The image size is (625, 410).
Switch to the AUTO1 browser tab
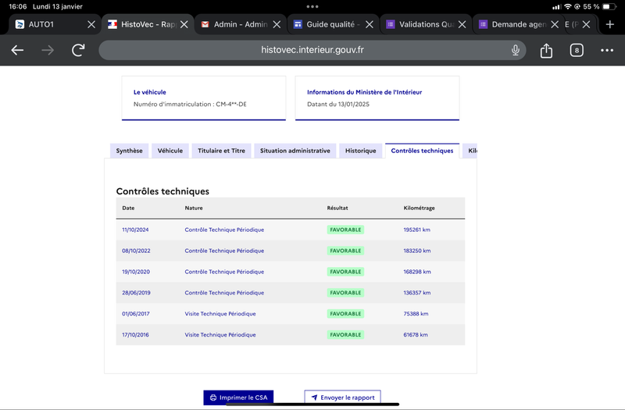[54, 24]
